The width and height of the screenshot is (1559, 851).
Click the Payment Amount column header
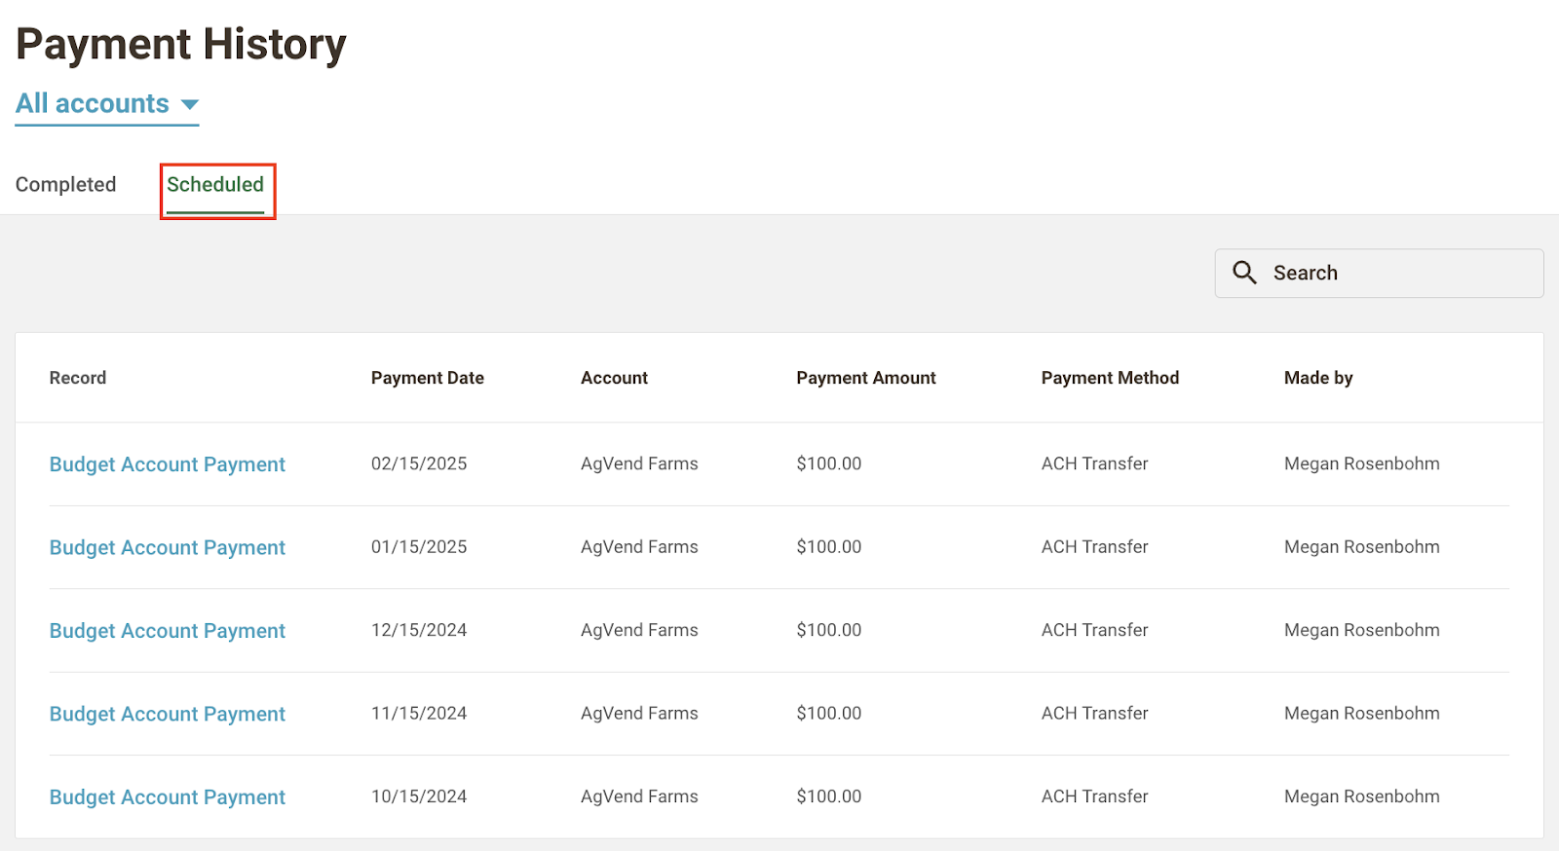click(x=866, y=378)
